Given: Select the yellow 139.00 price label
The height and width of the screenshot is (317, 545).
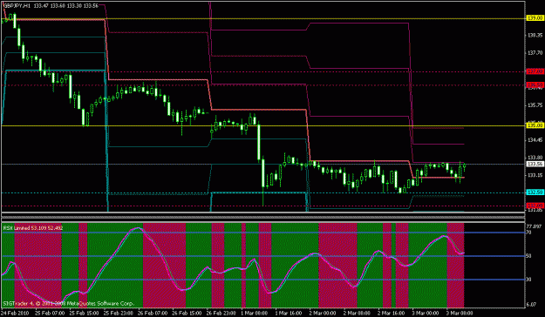Looking at the screenshot, I should tap(535, 18).
